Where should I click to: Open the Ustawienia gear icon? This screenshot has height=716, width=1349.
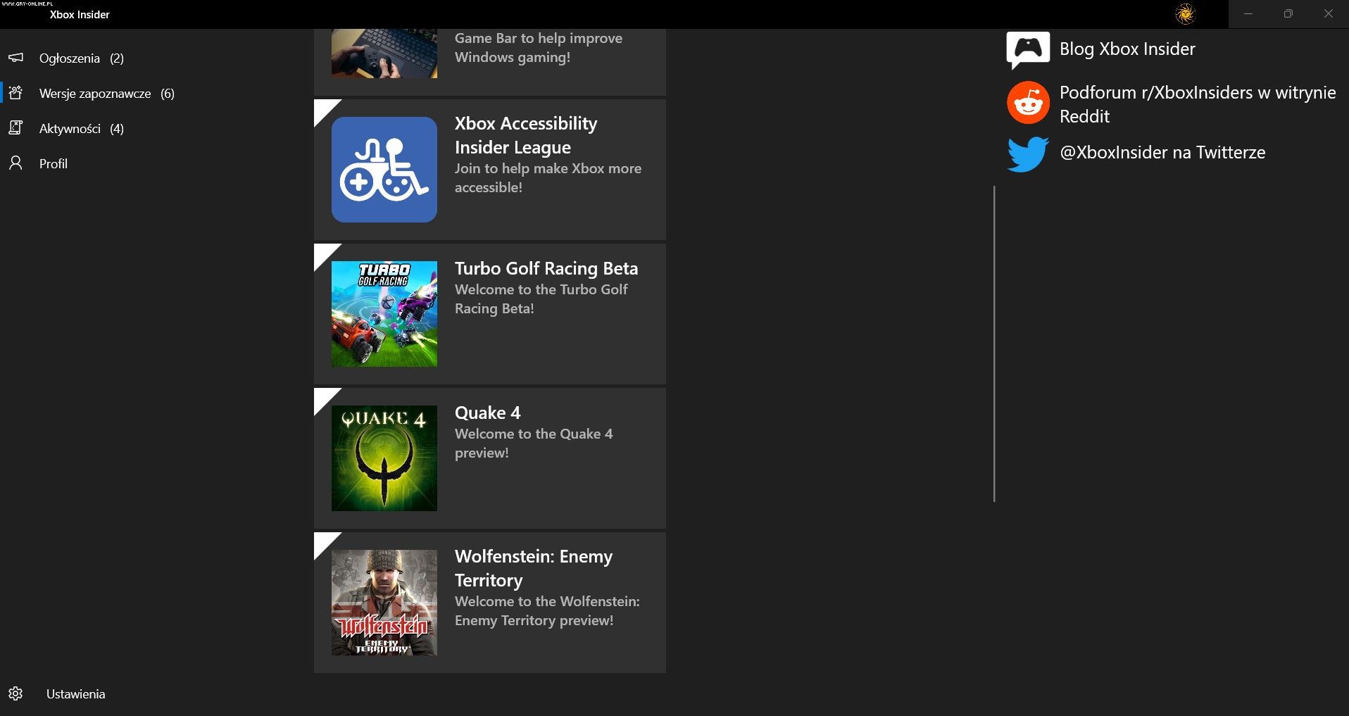click(15, 693)
